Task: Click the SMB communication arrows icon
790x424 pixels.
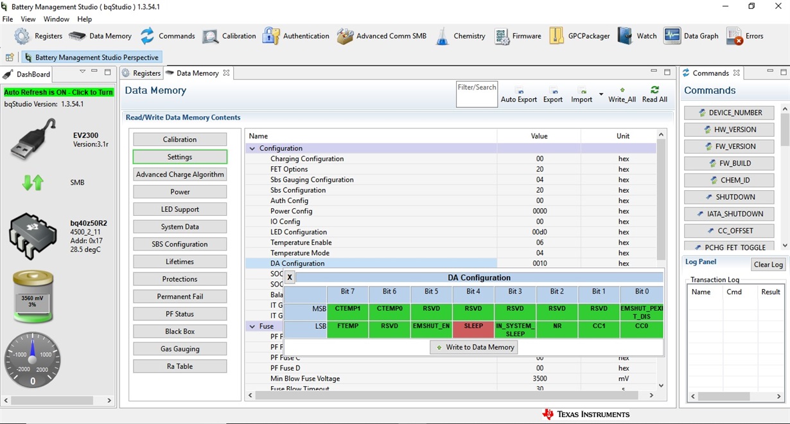Action: pyautogui.click(x=33, y=182)
